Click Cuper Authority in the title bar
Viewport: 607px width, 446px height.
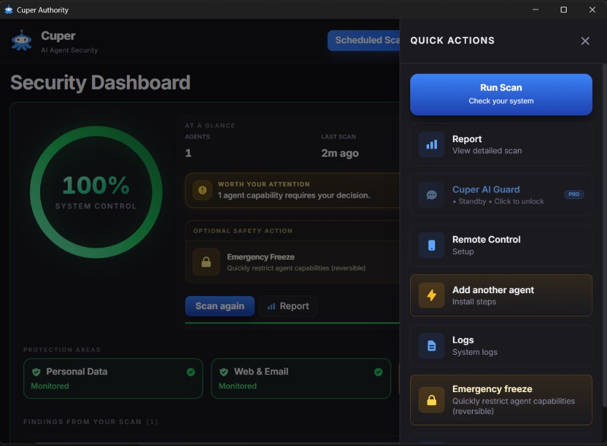43,9
